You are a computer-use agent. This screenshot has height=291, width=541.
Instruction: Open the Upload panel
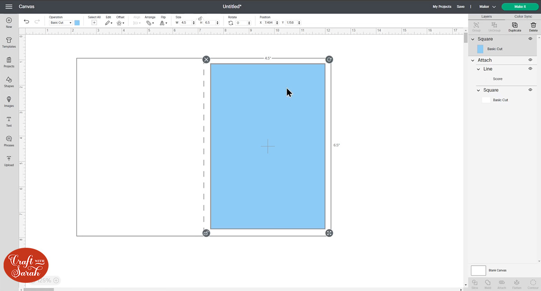coord(9,161)
